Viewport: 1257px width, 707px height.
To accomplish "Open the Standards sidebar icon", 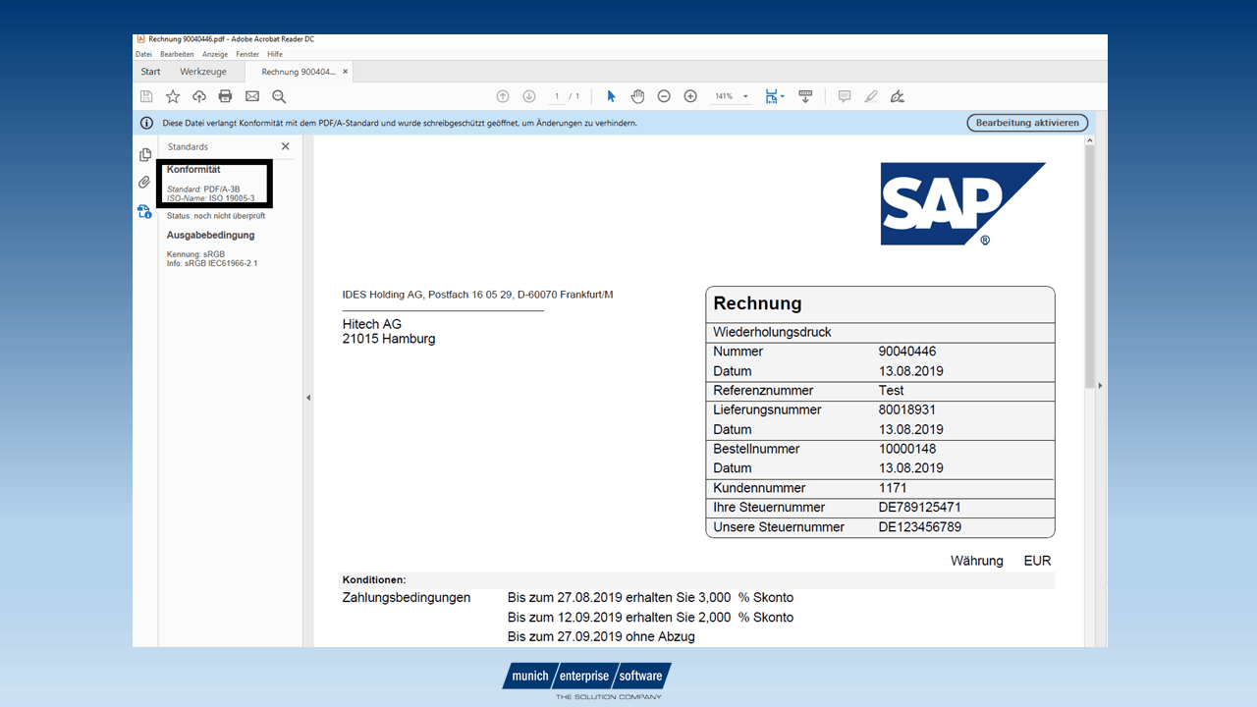I will (144, 211).
